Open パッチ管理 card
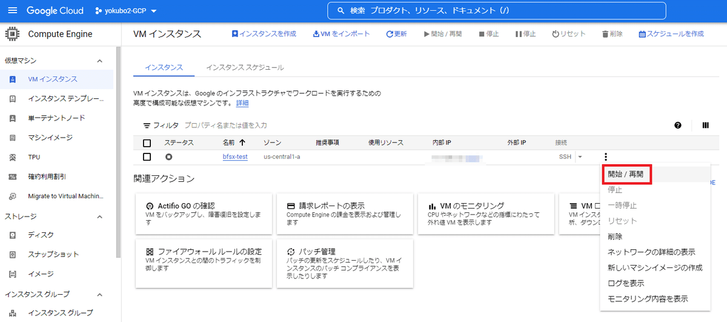The height and width of the screenshot is (322, 727). click(x=345, y=263)
